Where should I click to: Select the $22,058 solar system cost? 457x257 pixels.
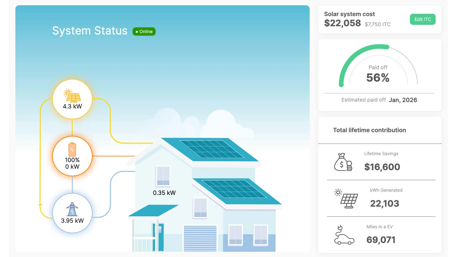[342, 23]
